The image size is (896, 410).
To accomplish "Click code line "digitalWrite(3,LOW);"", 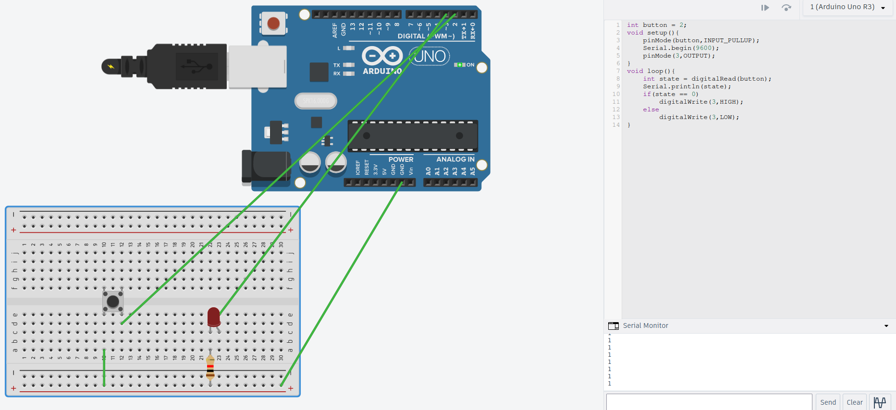I will [x=699, y=117].
